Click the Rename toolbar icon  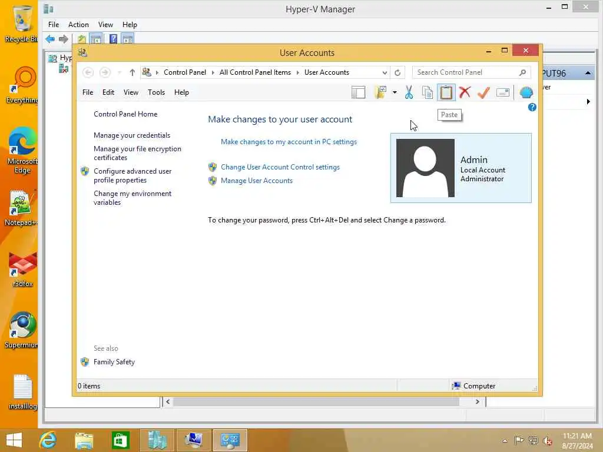click(503, 92)
